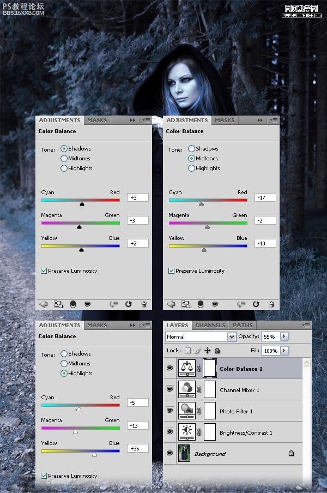This screenshot has height=493, width=327.
Task: Click the Brightness/Contrast 1 sun icon
Action: coord(187,432)
